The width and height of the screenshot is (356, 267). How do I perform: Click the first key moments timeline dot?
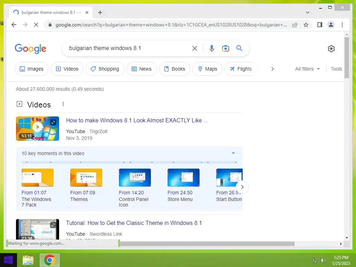coord(26,162)
